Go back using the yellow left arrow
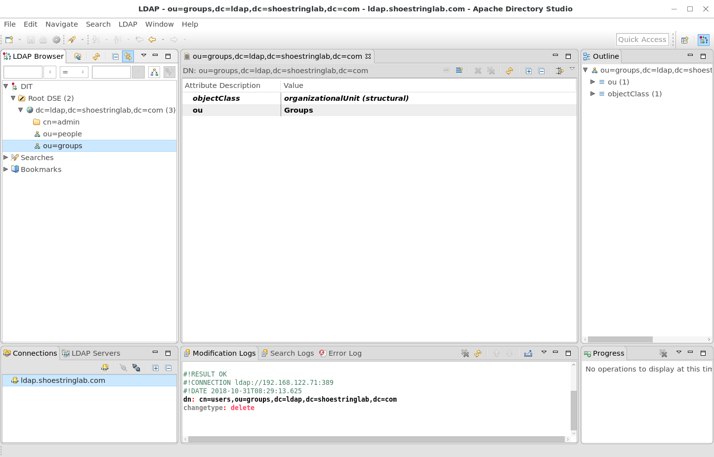Screen dimensions: 714x457 [152, 40]
